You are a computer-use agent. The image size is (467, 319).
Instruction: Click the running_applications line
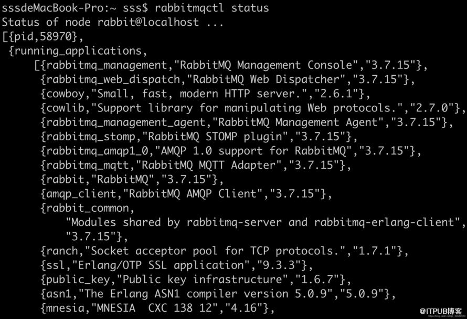78,51
